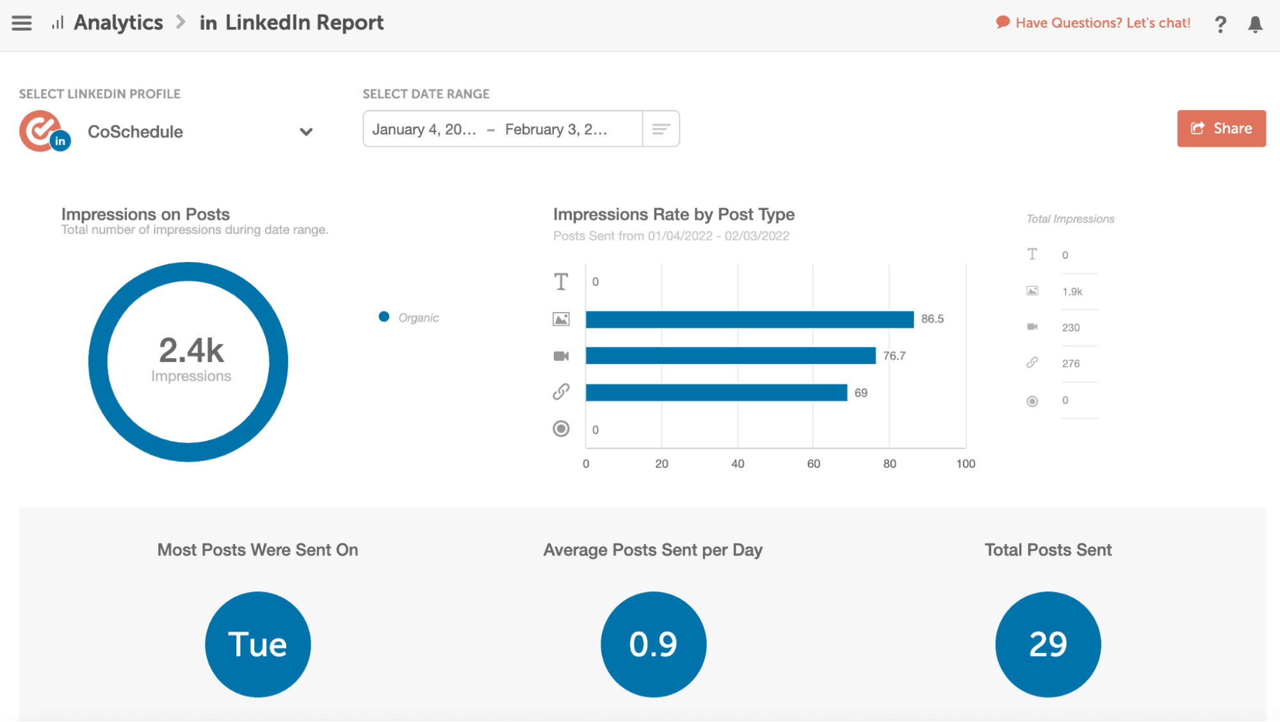Click the link post type icon
This screenshot has height=722, width=1280.
pos(561,392)
